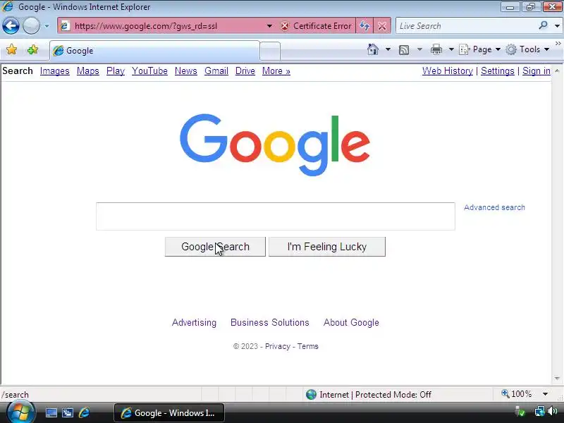Click the I'm Feeling Lucky button
564x423 pixels.
(x=327, y=247)
